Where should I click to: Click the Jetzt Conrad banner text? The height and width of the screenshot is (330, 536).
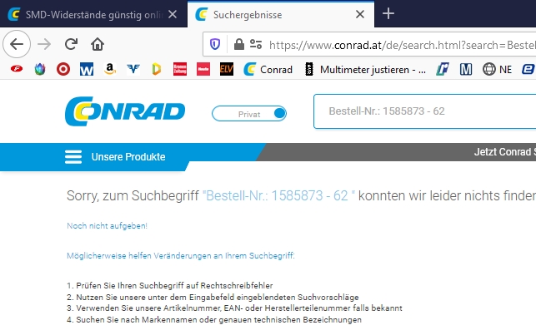pyautogui.click(x=504, y=152)
